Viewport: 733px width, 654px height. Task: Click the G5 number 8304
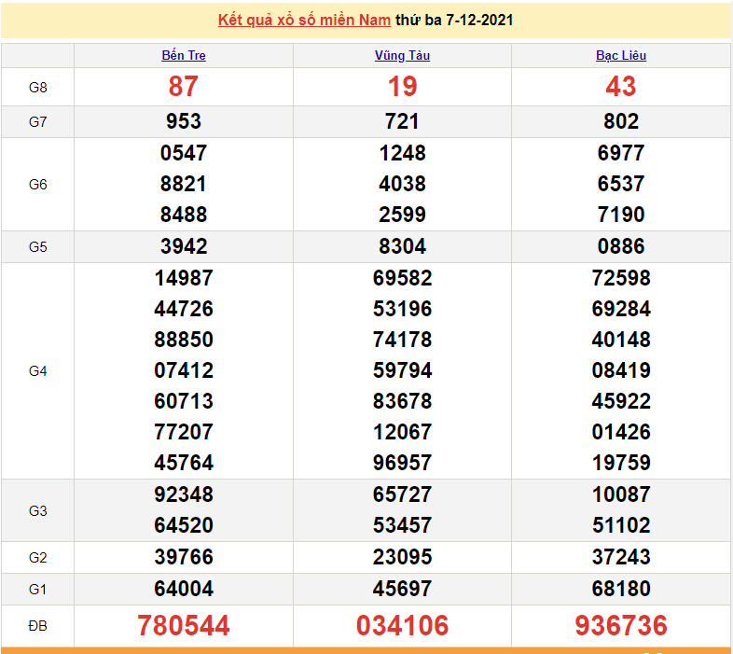point(402,246)
